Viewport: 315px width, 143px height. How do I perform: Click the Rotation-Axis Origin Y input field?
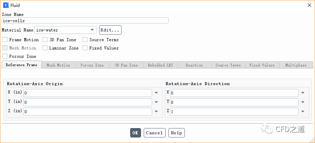[x=88, y=102]
